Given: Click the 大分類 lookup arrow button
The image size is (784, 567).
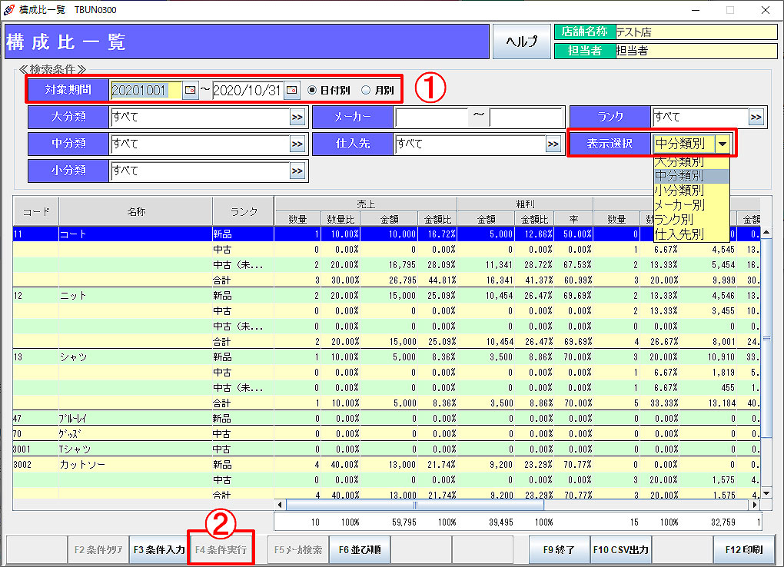Looking at the screenshot, I should click(x=297, y=118).
